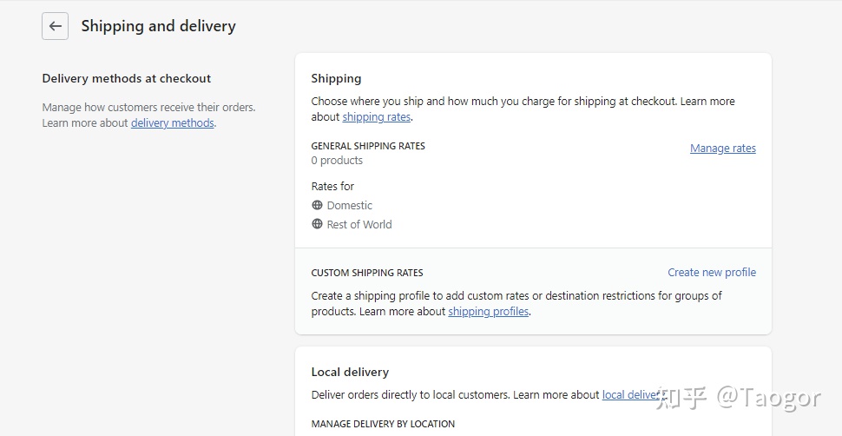Click the MANAGE DELIVERY BY LOCATION label

point(383,424)
